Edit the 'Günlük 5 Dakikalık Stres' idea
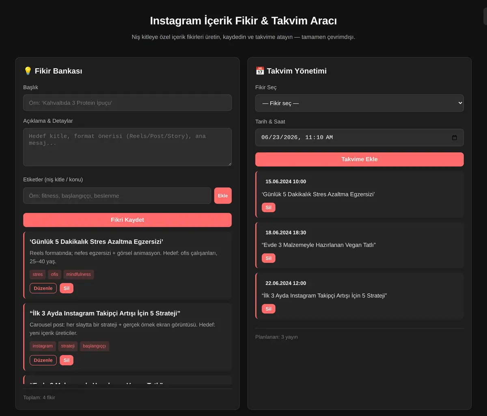Screen dimensions: 487x416 point(43,288)
